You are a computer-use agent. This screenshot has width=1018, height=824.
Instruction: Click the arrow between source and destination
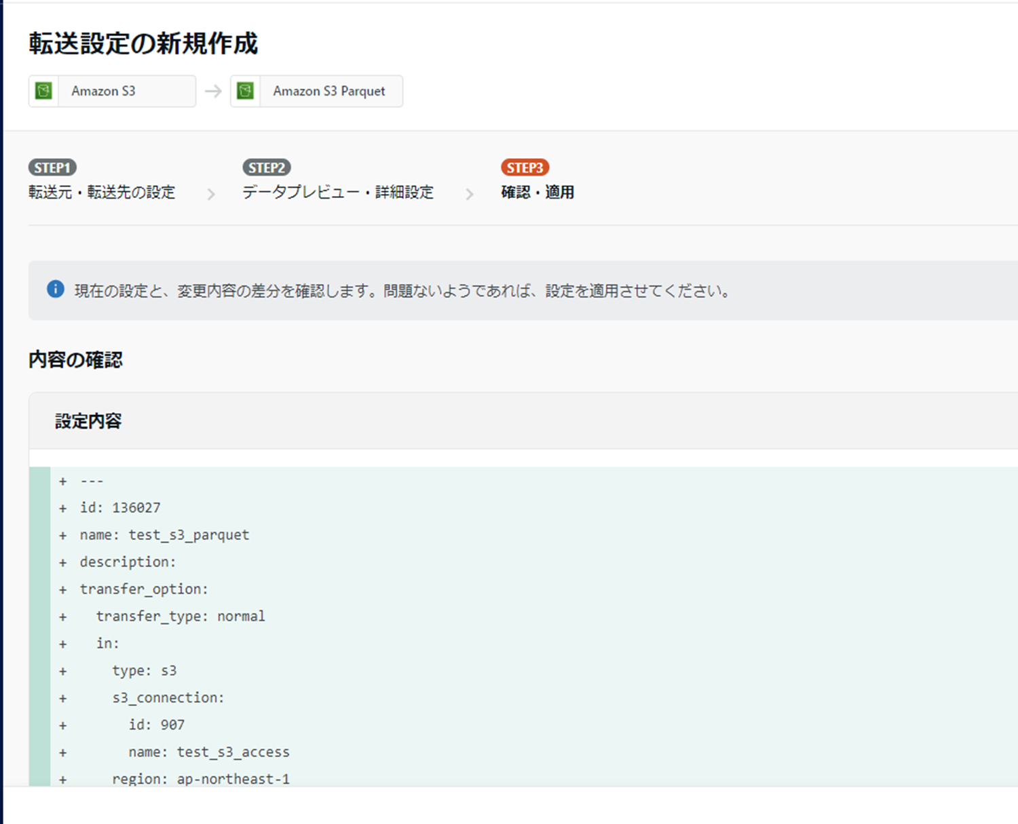tap(213, 91)
